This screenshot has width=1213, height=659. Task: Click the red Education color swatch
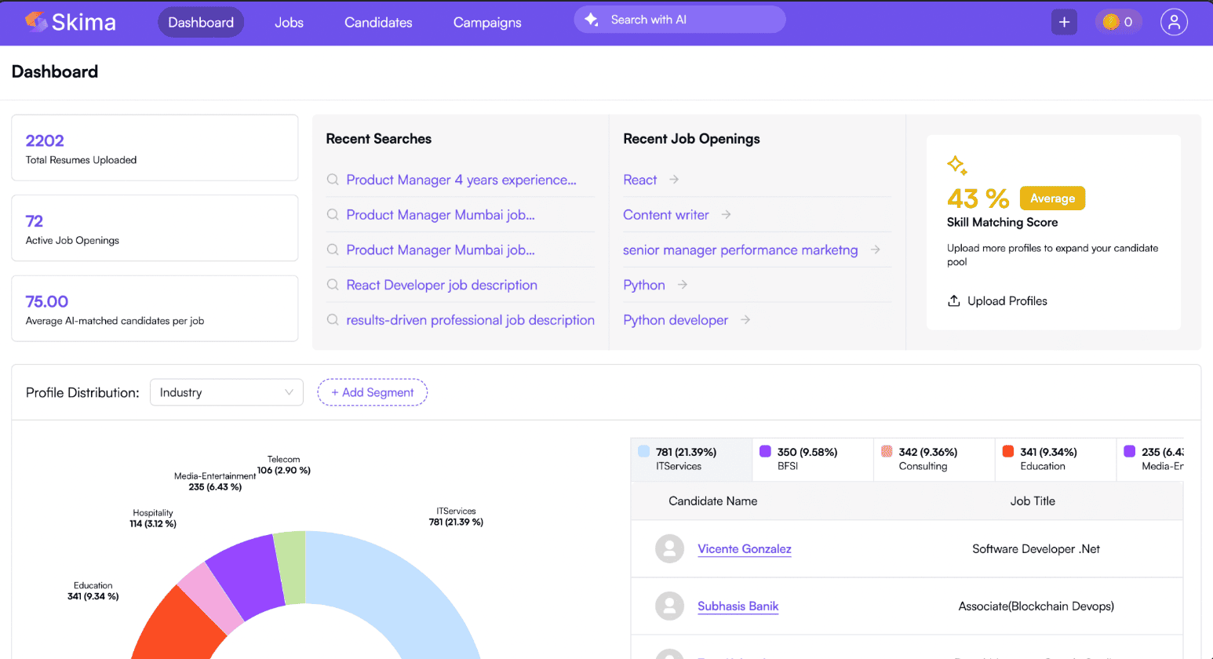[1008, 451]
